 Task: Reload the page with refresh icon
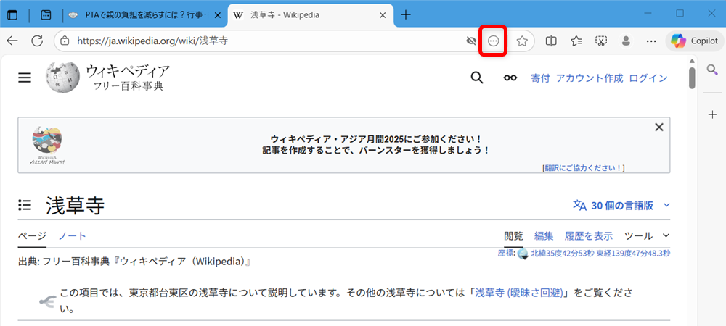coord(37,41)
